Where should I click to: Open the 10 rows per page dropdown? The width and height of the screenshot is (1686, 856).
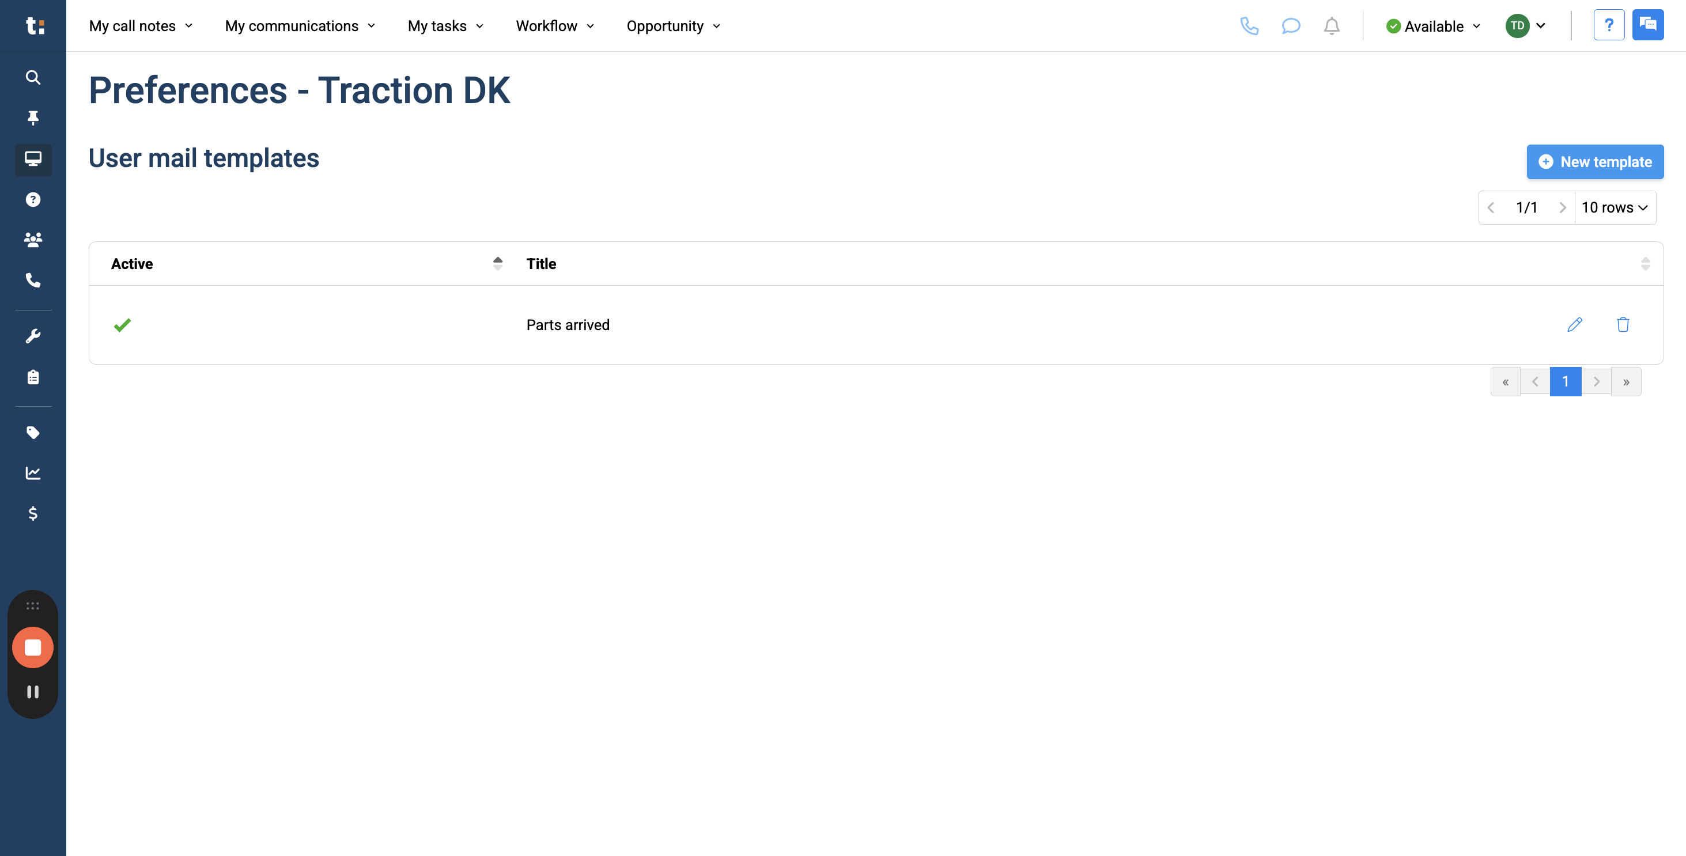pos(1615,207)
